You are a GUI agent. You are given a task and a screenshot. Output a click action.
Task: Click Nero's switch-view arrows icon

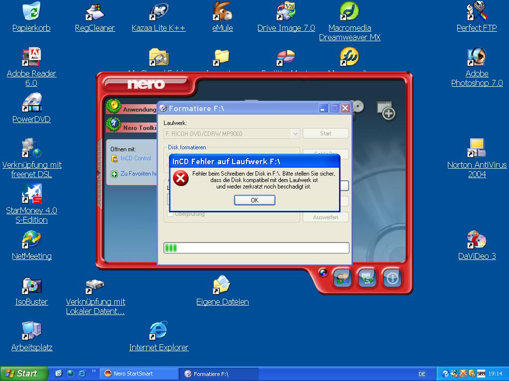(x=367, y=278)
